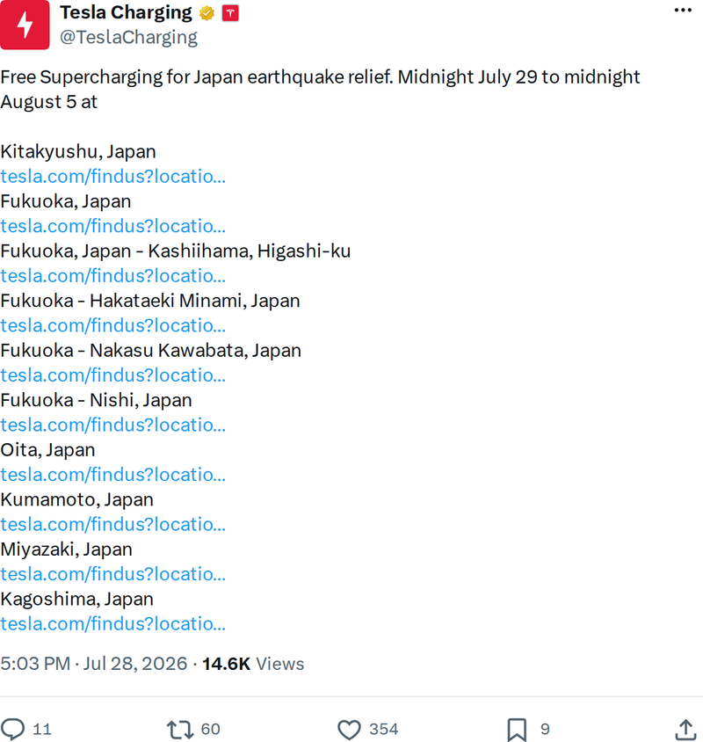The height and width of the screenshot is (742, 703).
Task: Click the gold verified badge
Action: coord(207,13)
